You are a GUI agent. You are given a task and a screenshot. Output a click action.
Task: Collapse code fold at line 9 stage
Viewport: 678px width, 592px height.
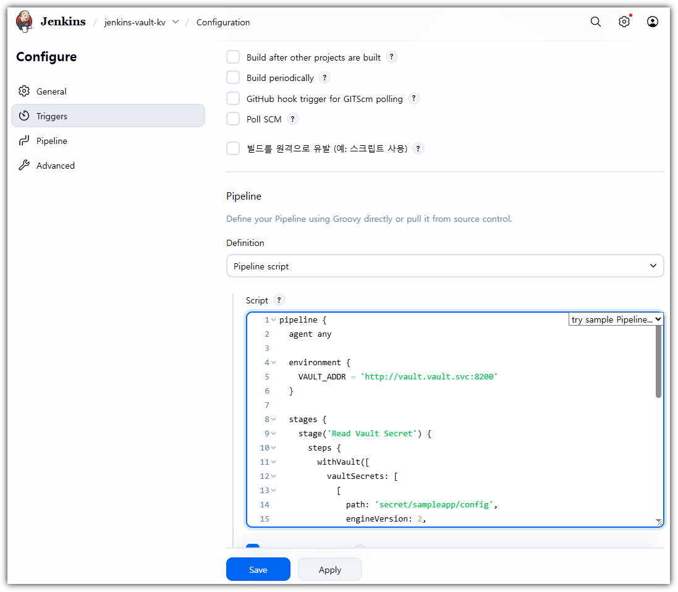click(273, 434)
